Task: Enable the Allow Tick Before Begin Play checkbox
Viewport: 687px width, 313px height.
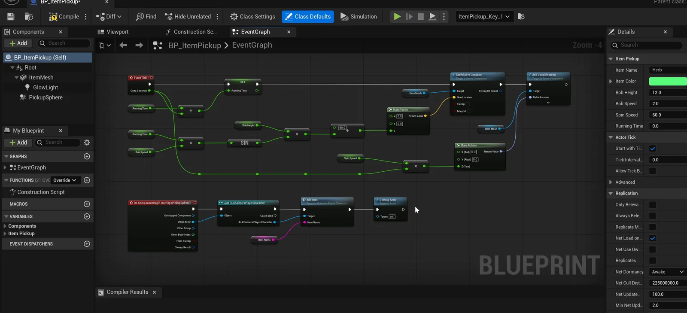Action: (652, 171)
